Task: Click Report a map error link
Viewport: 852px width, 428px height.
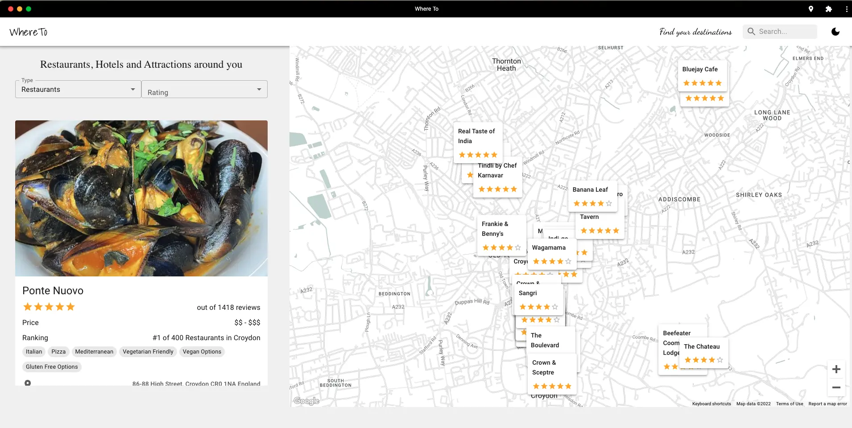Action: 827,404
